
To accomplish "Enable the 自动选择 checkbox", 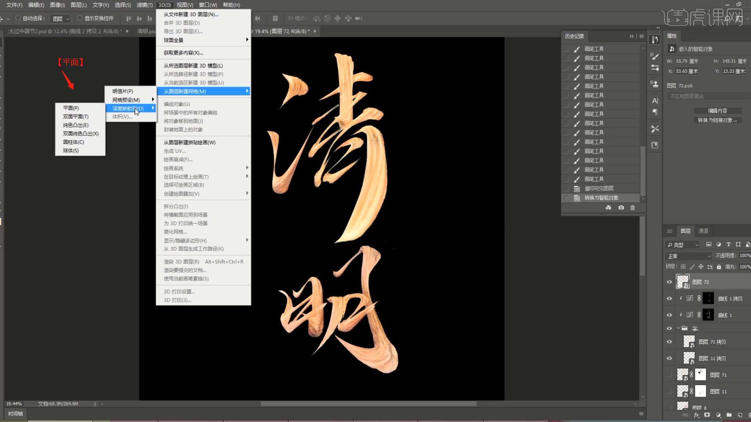I will (x=18, y=18).
